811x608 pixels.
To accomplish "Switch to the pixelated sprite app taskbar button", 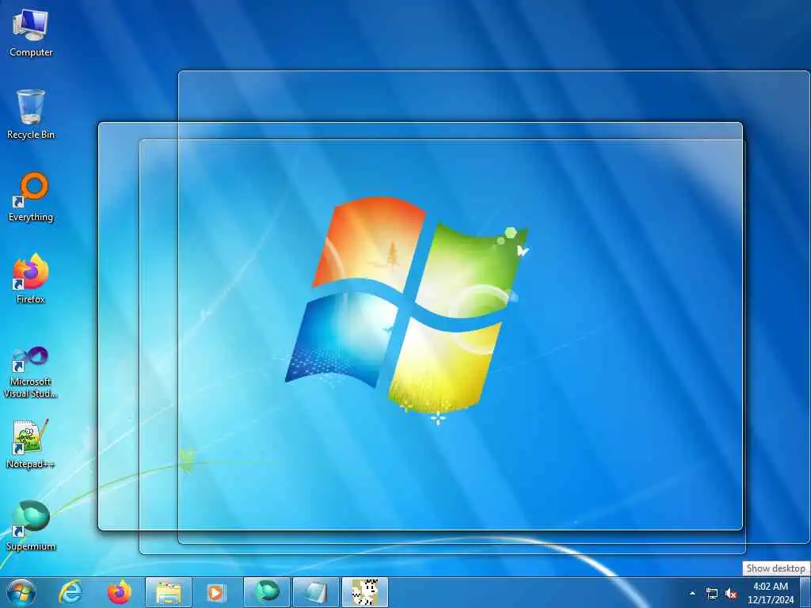I will click(365, 592).
